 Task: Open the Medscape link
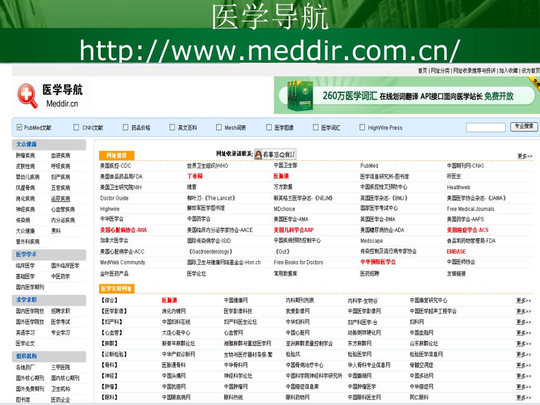pyautogui.click(x=371, y=241)
